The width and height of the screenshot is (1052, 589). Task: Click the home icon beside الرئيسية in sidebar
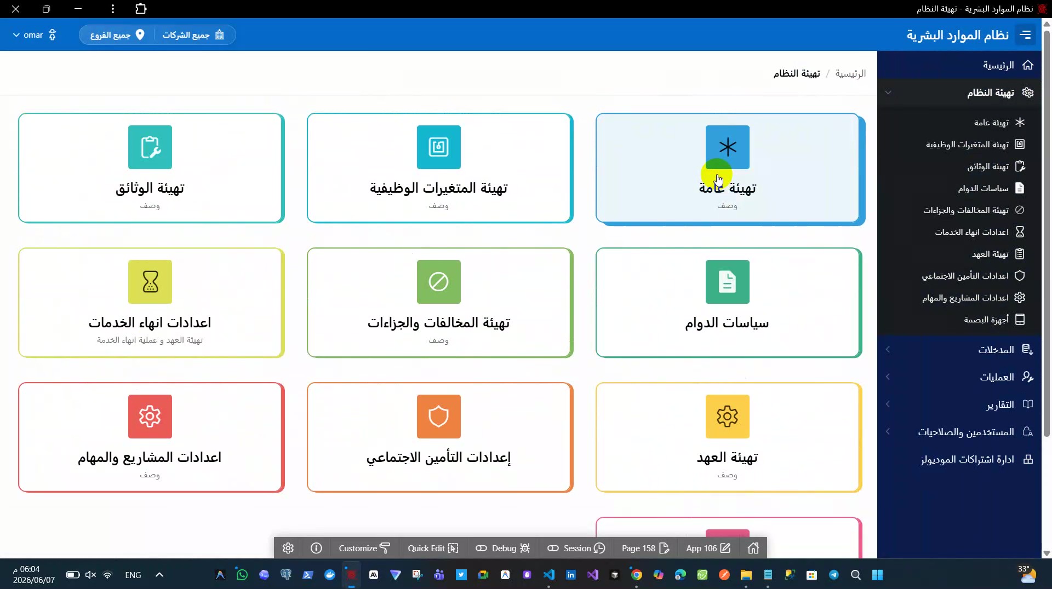pyautogui.click(x=1028, y=65)
